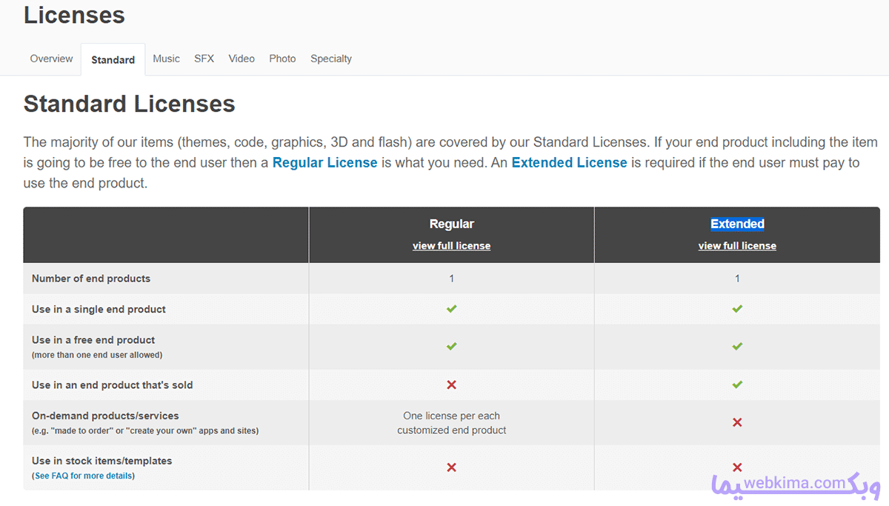
Task: Select the Standard tab
Action: click(113, 59)
